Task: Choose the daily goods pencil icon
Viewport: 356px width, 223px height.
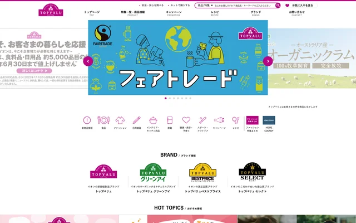Action: [x=137, y=120]
